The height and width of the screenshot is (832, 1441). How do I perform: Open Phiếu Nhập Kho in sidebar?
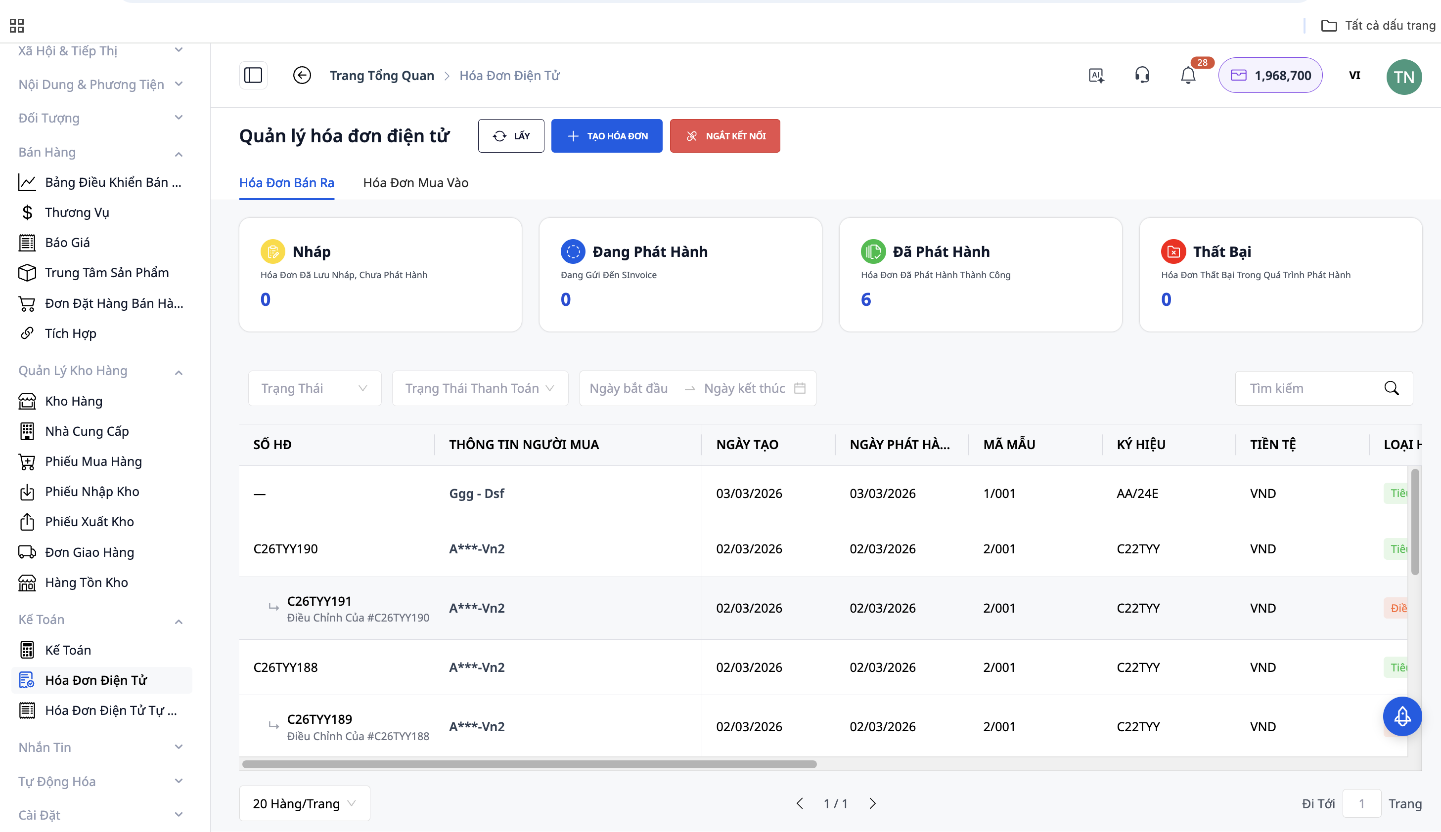coord(91,492)
